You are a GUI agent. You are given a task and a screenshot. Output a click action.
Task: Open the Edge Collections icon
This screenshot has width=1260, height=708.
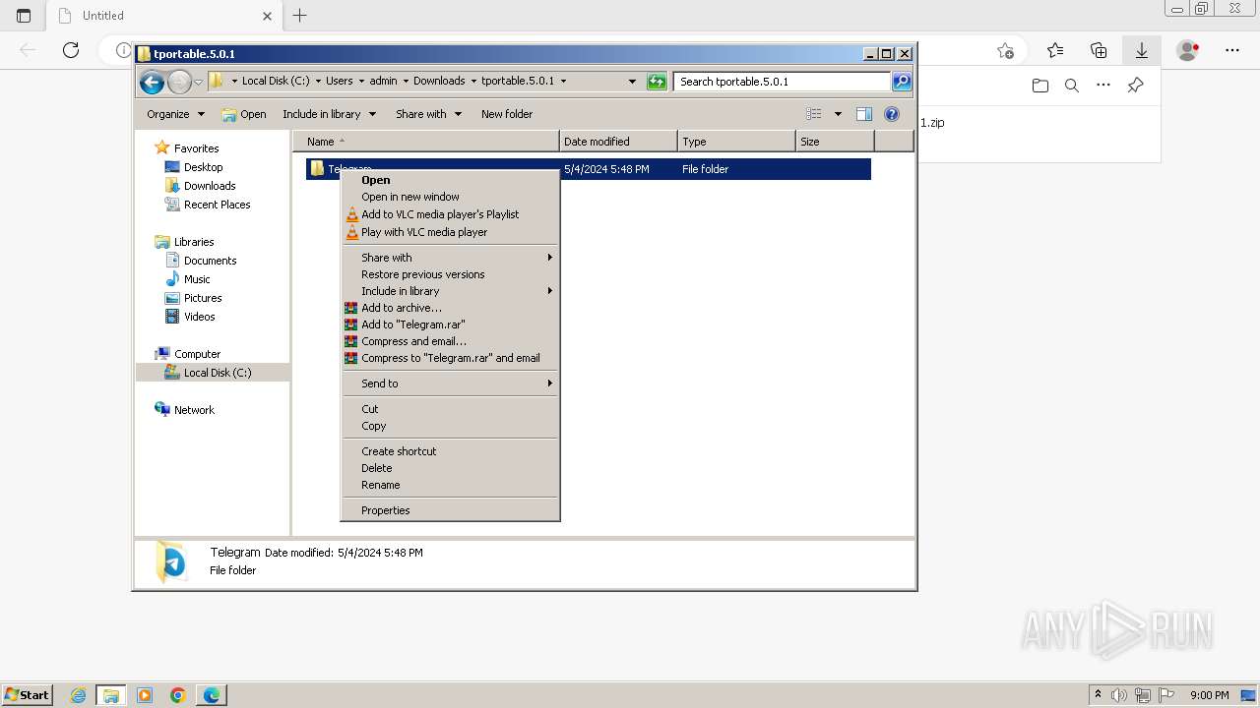pyautogui.click(x=1099, y=50)
